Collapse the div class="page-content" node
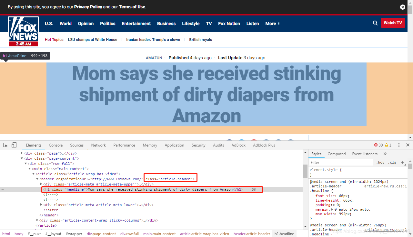 point(22,158)
